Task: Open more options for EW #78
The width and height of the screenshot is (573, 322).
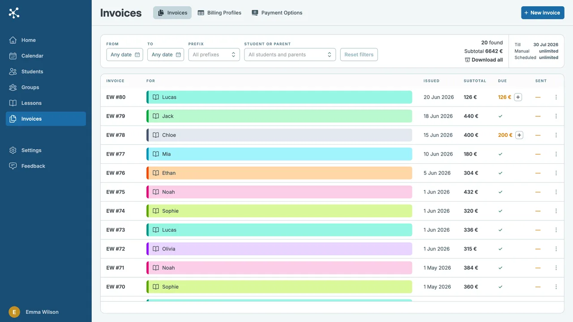Action: click(x=556, y=135)
